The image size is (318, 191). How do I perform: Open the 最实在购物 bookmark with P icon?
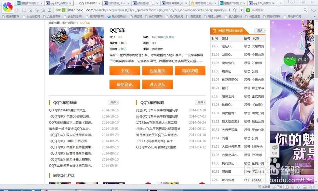(x=117, y=16)
